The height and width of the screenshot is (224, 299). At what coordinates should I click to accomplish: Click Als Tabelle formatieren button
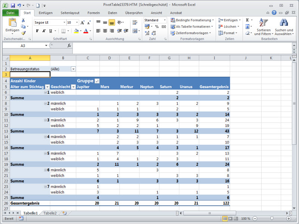tap(192, 27)
